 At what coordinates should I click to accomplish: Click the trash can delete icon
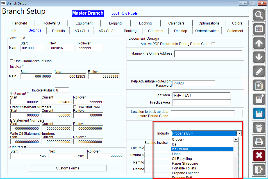click(259, 128)
